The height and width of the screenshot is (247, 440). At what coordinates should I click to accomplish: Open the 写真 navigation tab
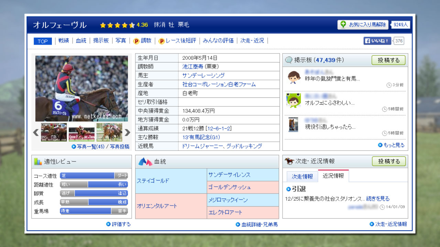click(x=121, y=41)
